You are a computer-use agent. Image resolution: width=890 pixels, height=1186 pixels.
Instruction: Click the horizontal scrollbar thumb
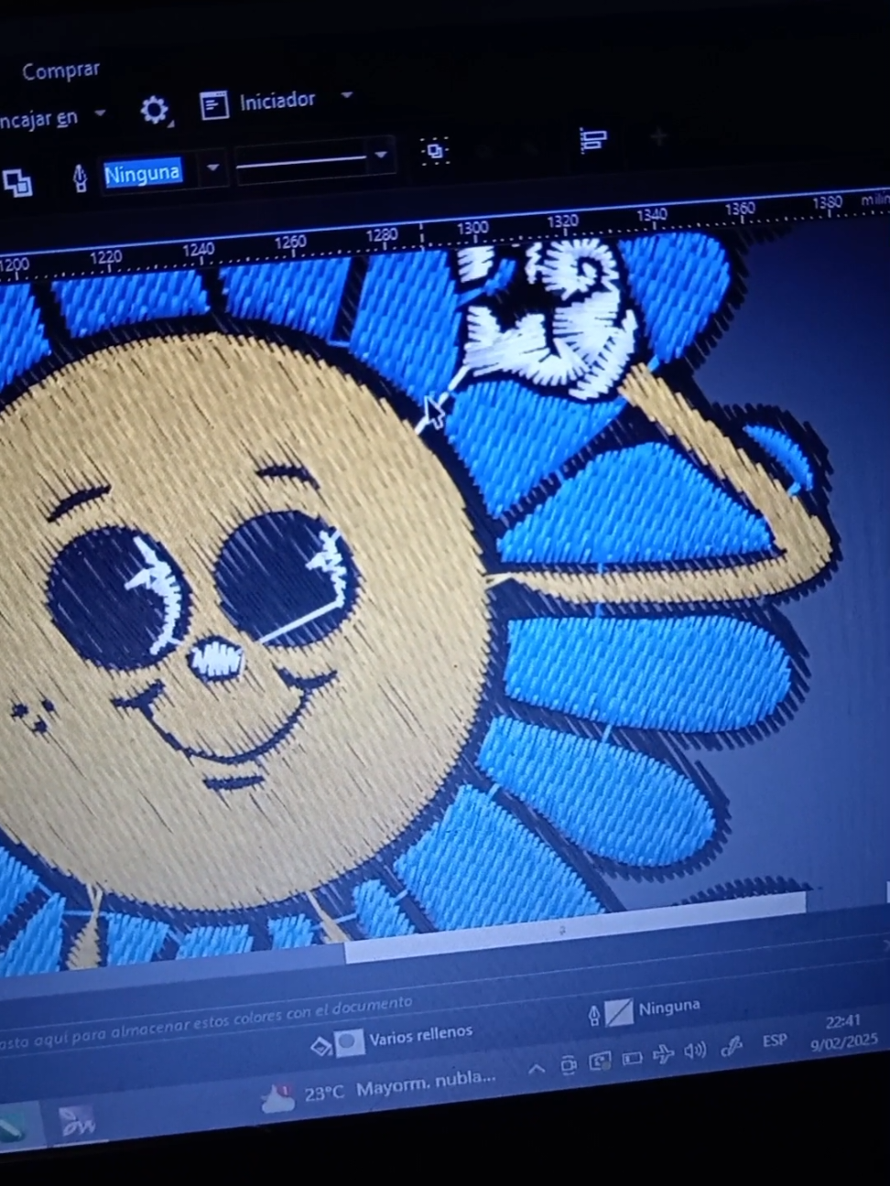pyautogui.click(x=574, y=928)
